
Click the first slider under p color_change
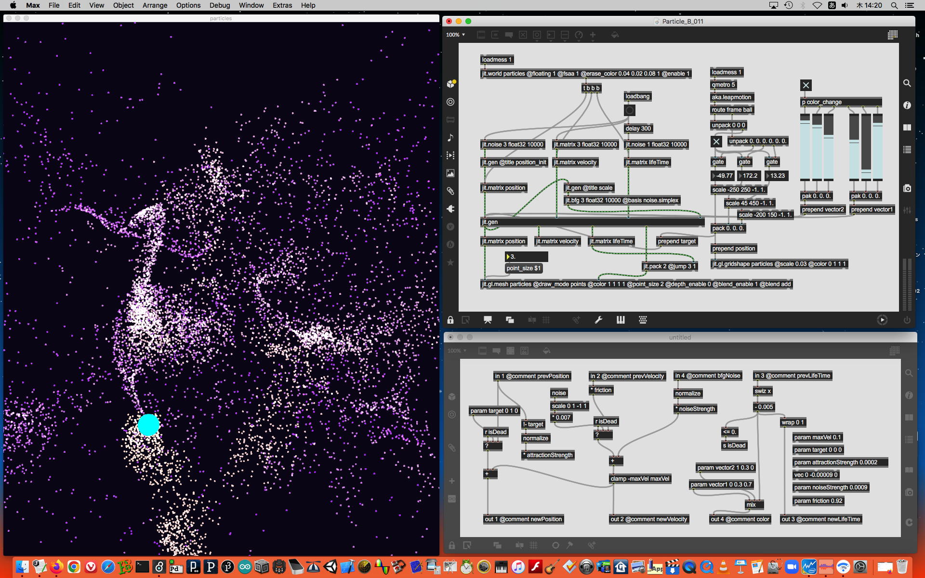[x=805, y=147]
